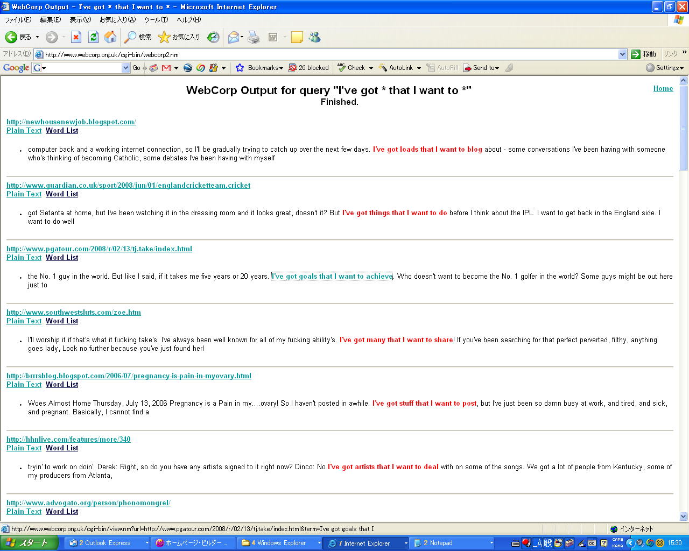Open the Gmail icon in Google toolbar
This screenshot has height=551, width=689.
coord(166,68)
